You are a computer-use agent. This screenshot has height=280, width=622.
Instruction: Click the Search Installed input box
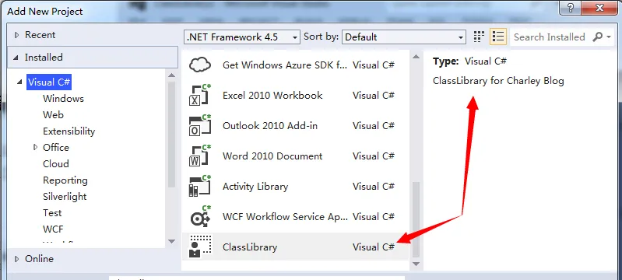tap(550, 37)
